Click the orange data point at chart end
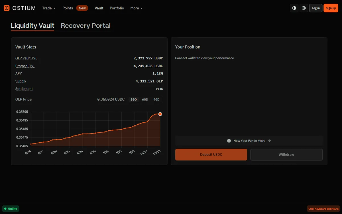 pos(160,114)
